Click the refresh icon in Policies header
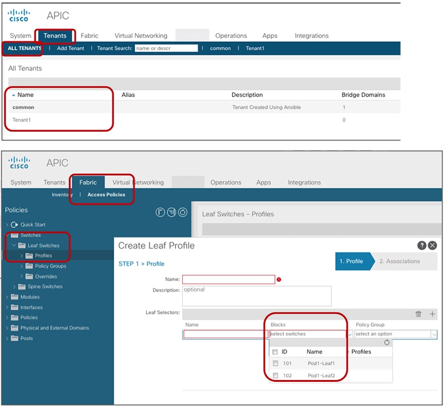The image size is (447, 411). pos(183,212)
